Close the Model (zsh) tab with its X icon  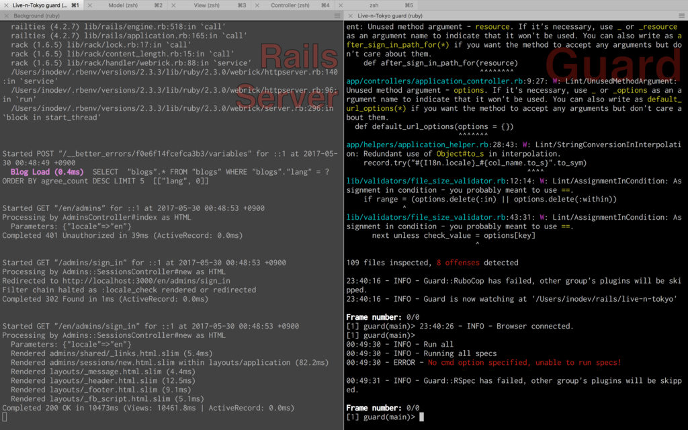89,5
